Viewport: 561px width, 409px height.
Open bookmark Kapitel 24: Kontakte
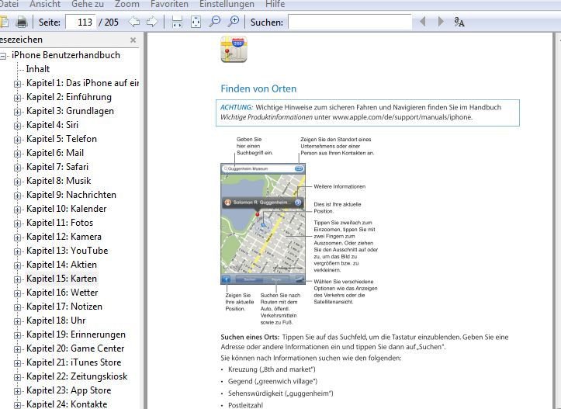67,404
